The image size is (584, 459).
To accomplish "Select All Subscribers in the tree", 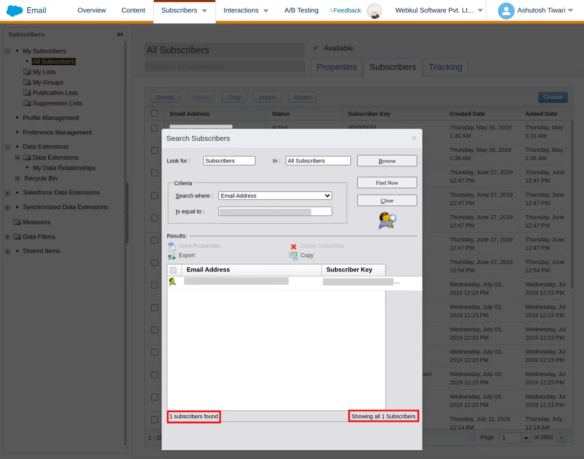I will (x=54, y=62).
